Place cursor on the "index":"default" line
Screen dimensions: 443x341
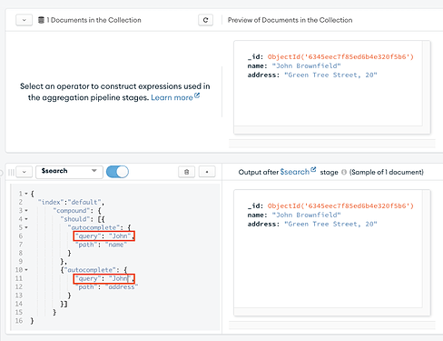(71, 202)
